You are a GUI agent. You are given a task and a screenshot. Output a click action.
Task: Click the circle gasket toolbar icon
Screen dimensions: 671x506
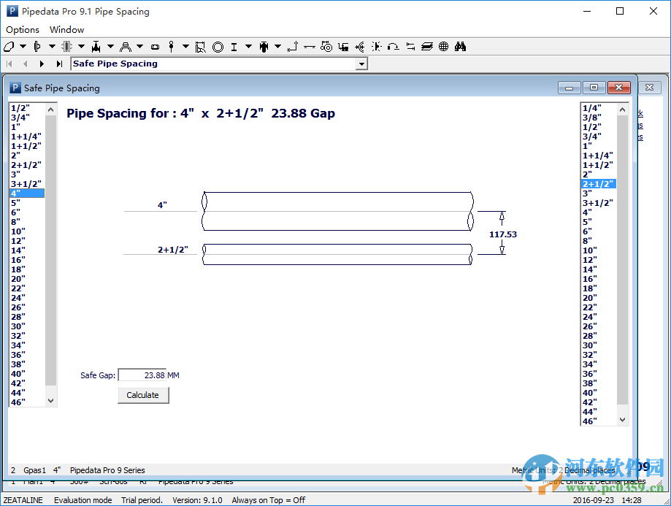[x=216, y=46]
